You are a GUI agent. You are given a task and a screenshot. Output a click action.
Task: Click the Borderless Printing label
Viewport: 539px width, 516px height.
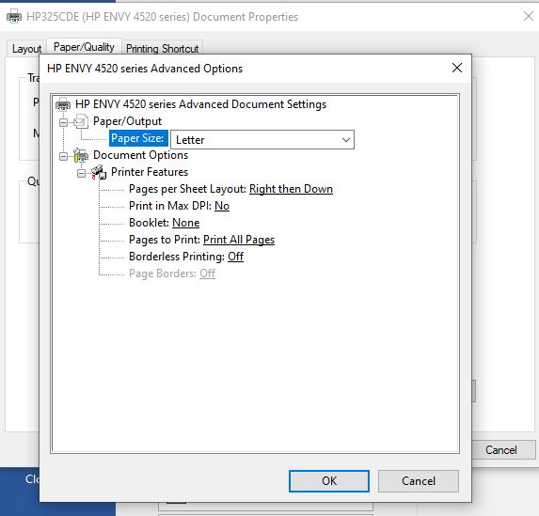click(x=177, y=257)
